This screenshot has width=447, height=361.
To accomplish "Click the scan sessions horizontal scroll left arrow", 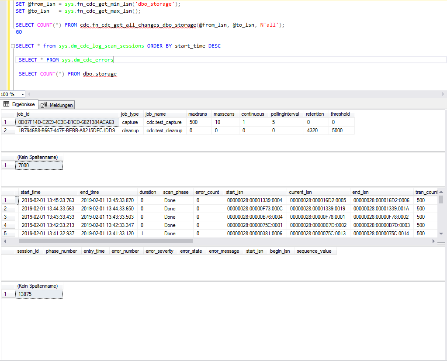I will (5, 241).
